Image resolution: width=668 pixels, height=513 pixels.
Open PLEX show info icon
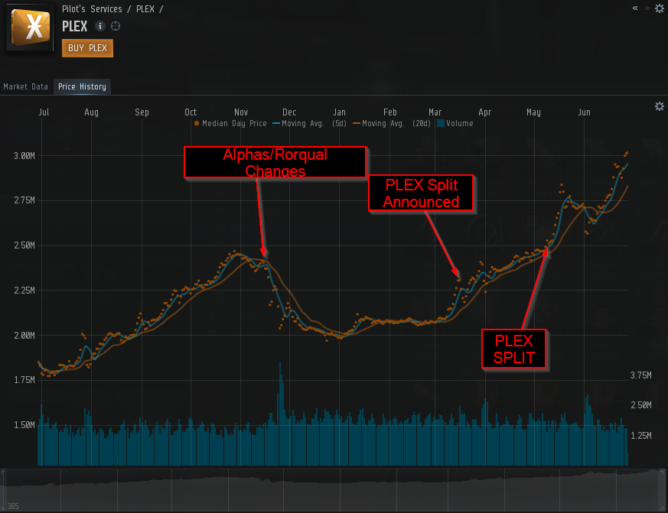click(99, 26)
